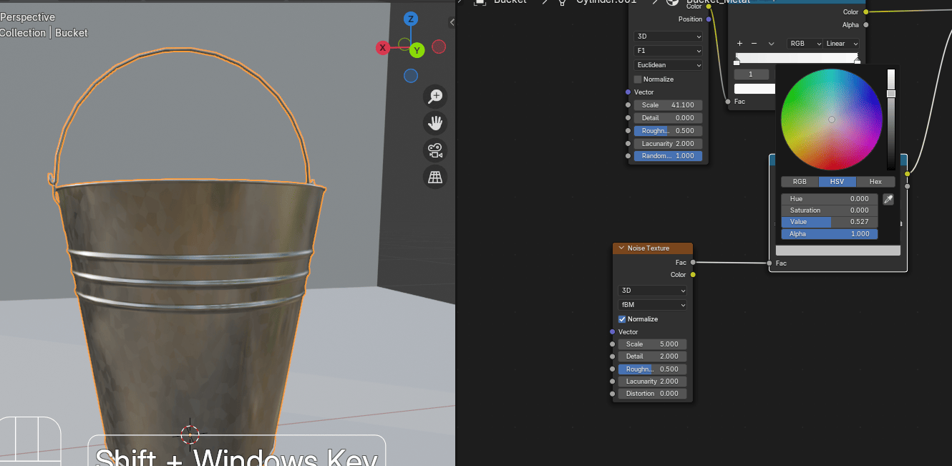The image size is (952, 466).
Task: Switch perspective/orthographic with grid icon
Action: point(435,178)
